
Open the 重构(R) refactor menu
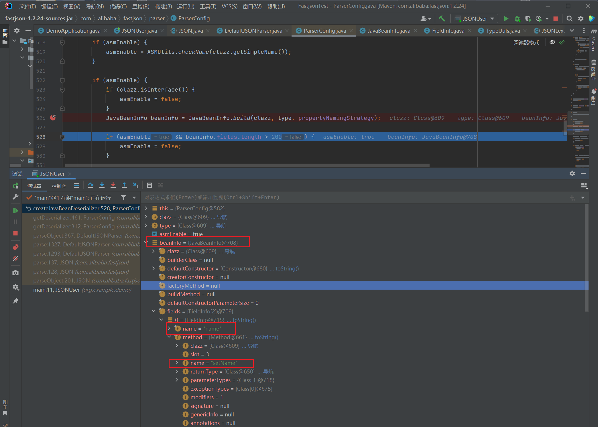click(141, 6)
